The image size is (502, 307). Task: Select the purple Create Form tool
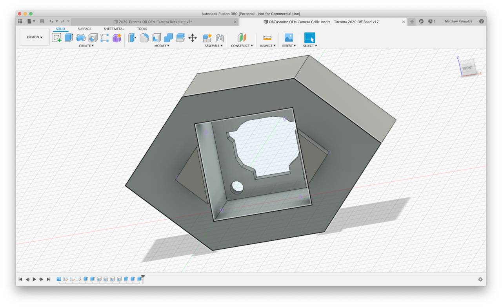[x=117, y=38]
